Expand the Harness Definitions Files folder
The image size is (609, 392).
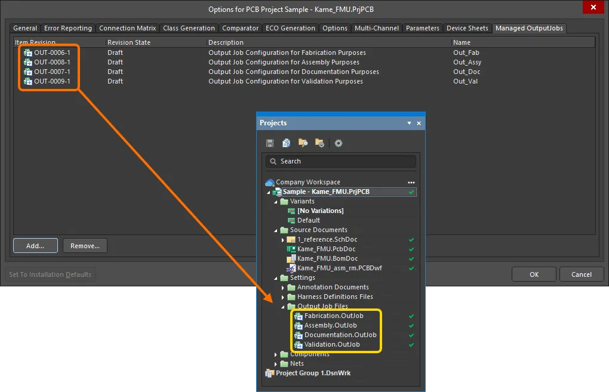283,297
